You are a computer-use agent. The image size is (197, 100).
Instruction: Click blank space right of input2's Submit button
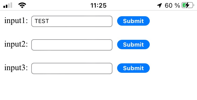pyautogui.click(x=173, y=45)
